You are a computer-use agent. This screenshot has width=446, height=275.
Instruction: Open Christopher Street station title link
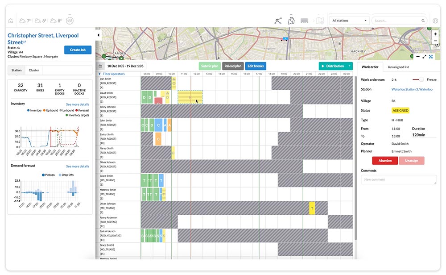click(43, 39)
